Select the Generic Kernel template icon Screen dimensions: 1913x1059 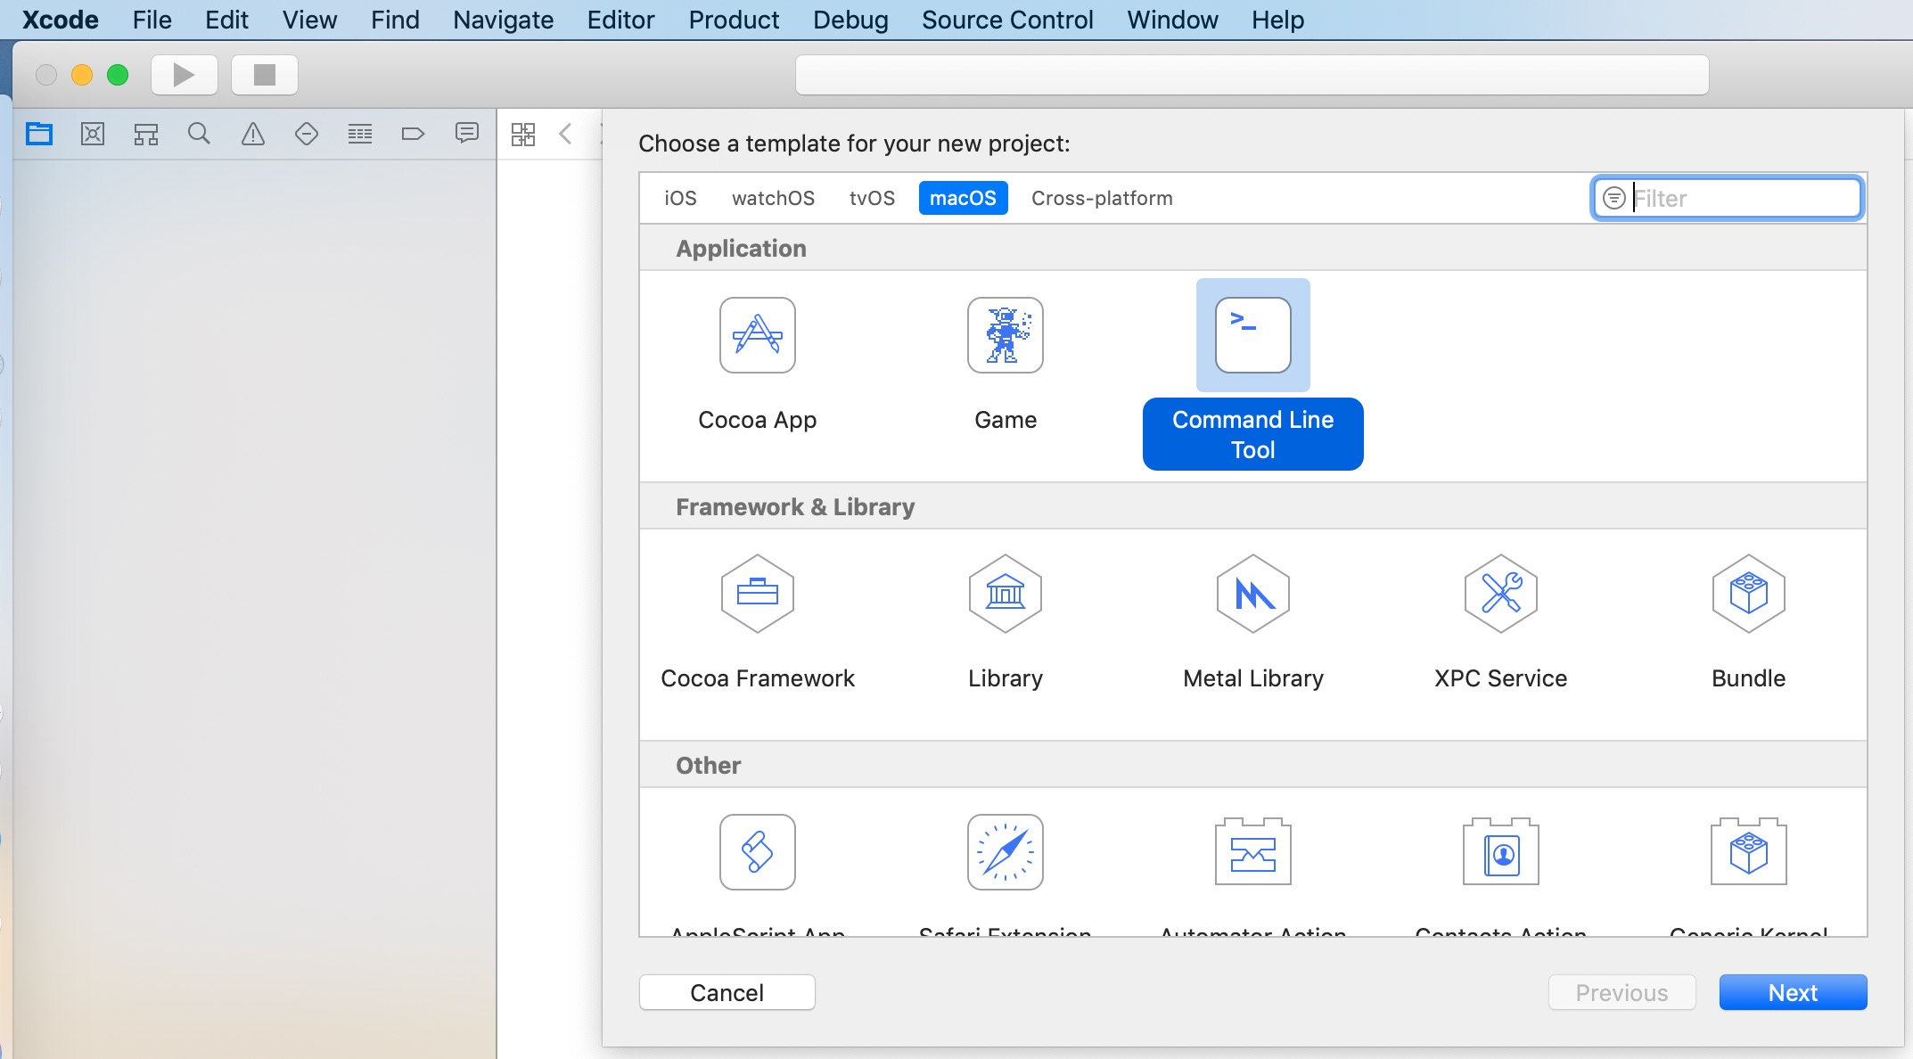pyautogui.click(x=1749, y=852)
